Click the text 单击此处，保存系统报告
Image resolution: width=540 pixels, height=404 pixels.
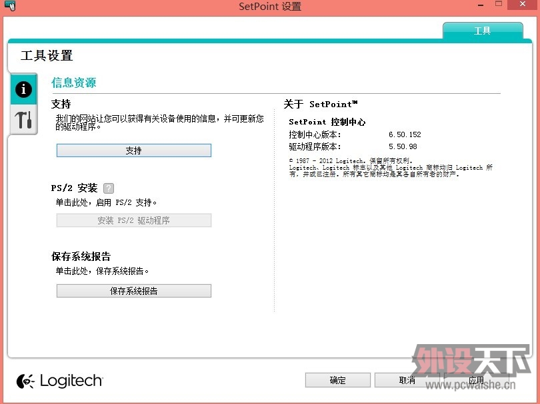(102, 272)
